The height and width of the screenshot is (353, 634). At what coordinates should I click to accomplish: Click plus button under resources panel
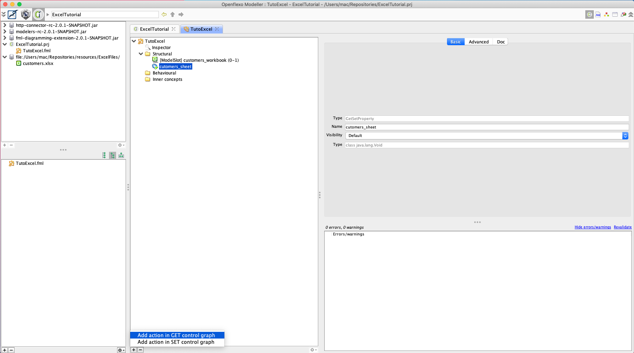pos(5,145)
